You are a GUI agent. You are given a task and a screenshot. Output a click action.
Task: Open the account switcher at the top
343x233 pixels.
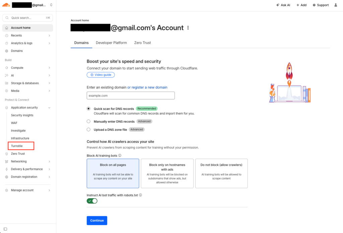tap(51, 5)
